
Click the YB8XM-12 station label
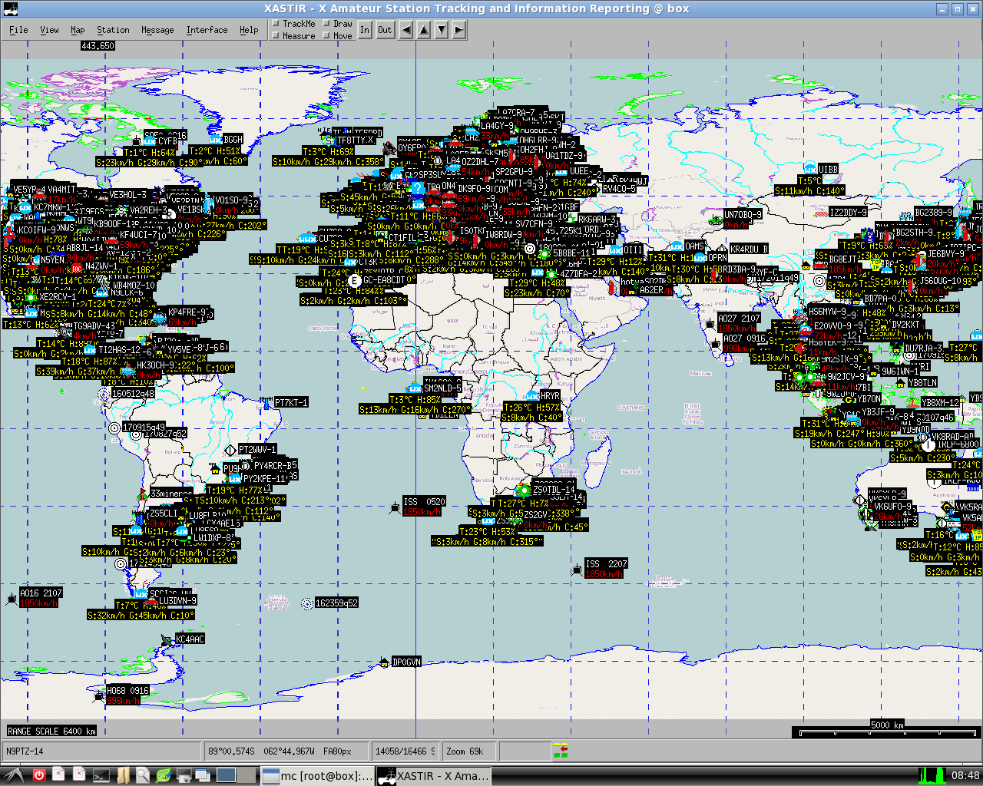(x=940, y=403)
